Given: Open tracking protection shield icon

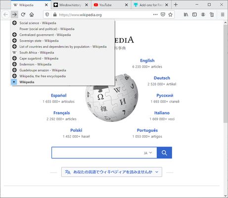Looking at the screenshot, I should tap(47, 15).
